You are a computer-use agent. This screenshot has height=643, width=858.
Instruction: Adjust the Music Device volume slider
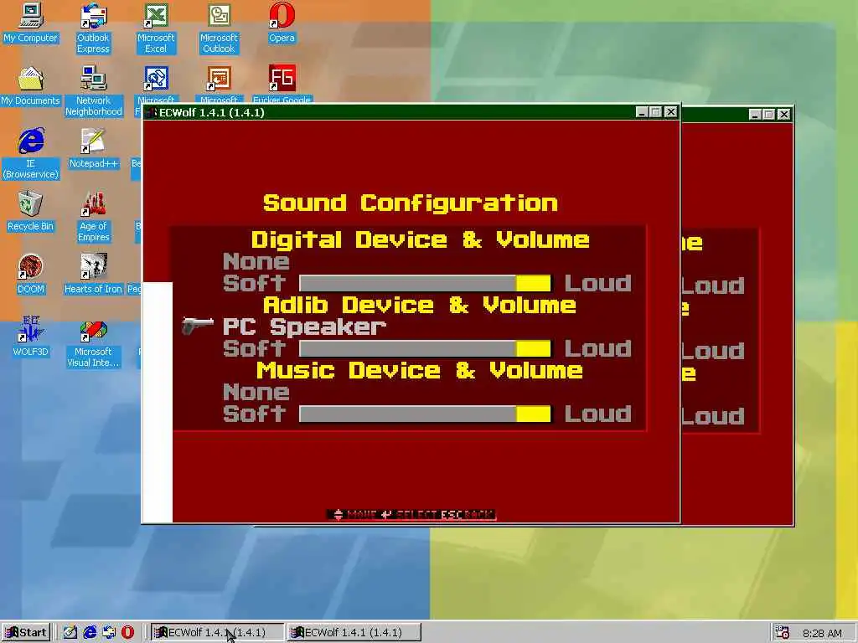click(x=425, y=414)
